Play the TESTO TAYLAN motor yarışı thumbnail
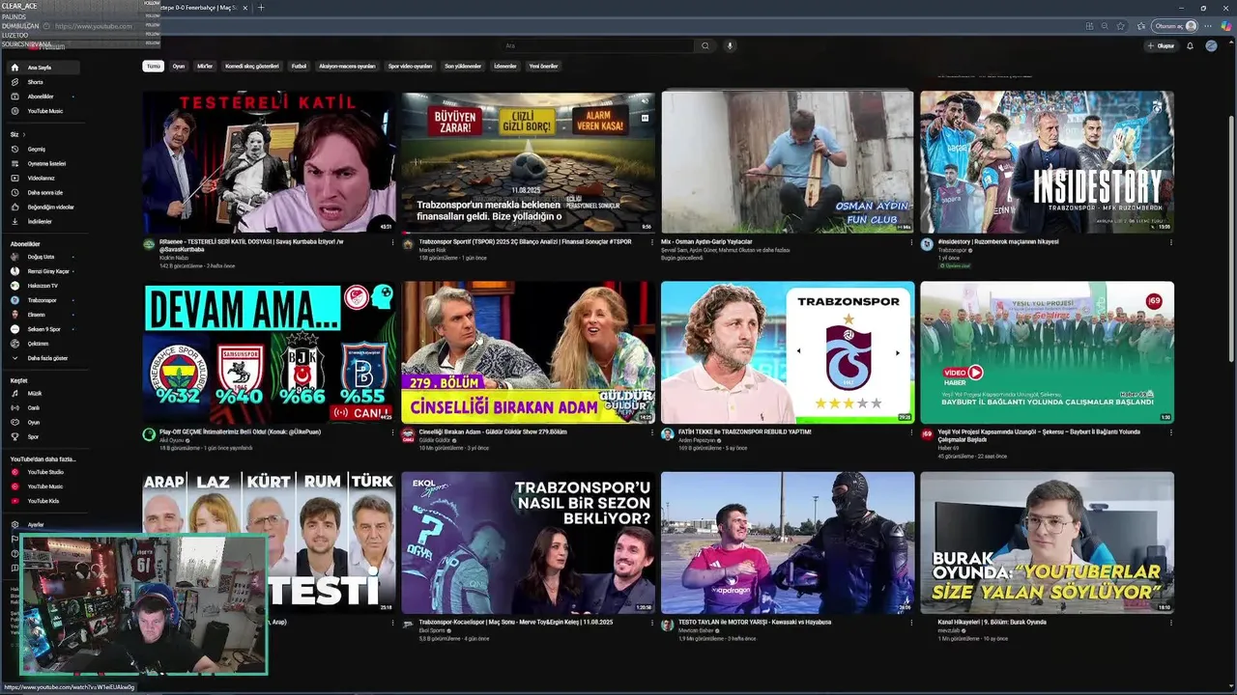 [x=788, y=542]
